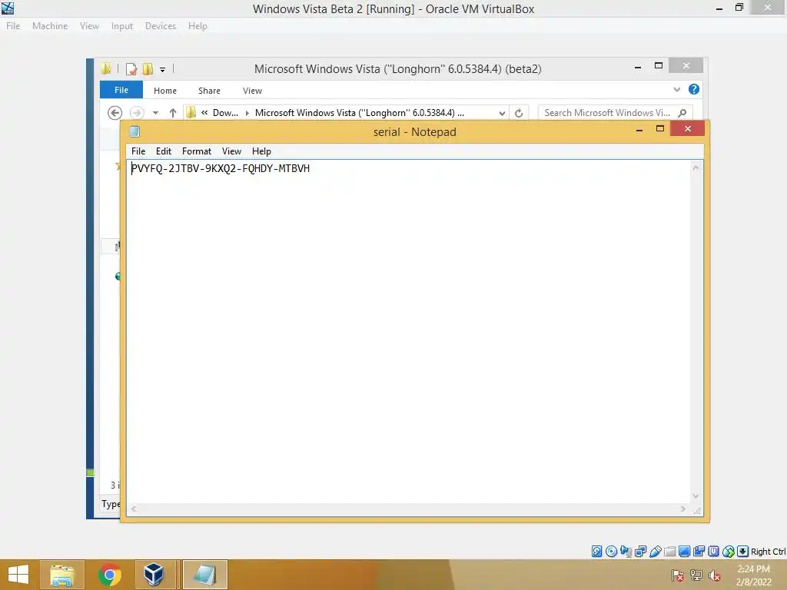Click the Properties quick access icon in Explorer

coord(131,69)
